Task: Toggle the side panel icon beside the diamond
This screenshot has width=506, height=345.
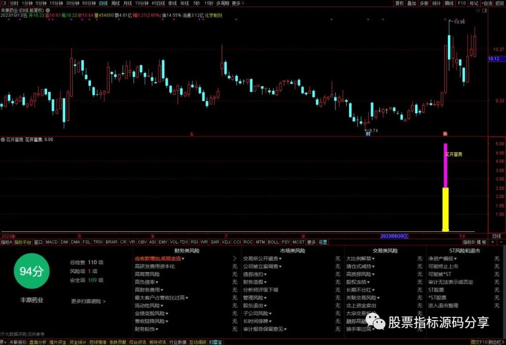Action: pos(484,11)
